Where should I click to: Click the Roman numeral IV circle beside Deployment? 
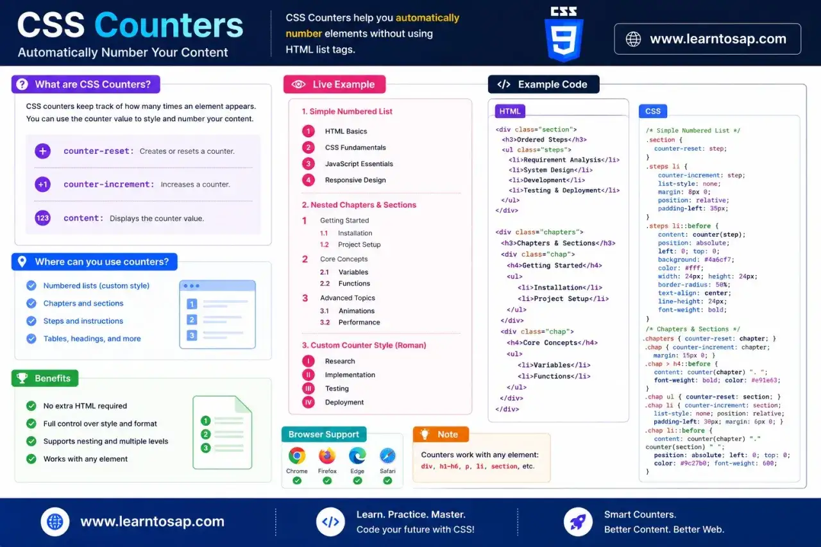(x=309, y=402)
